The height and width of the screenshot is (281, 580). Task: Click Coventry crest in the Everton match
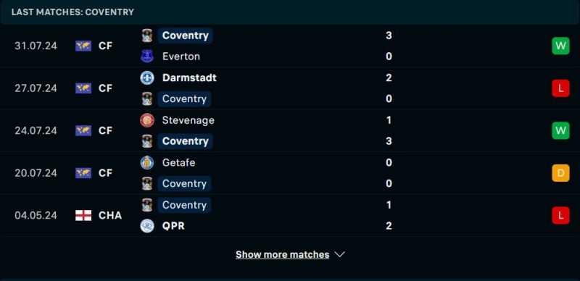tap(147, 35)
